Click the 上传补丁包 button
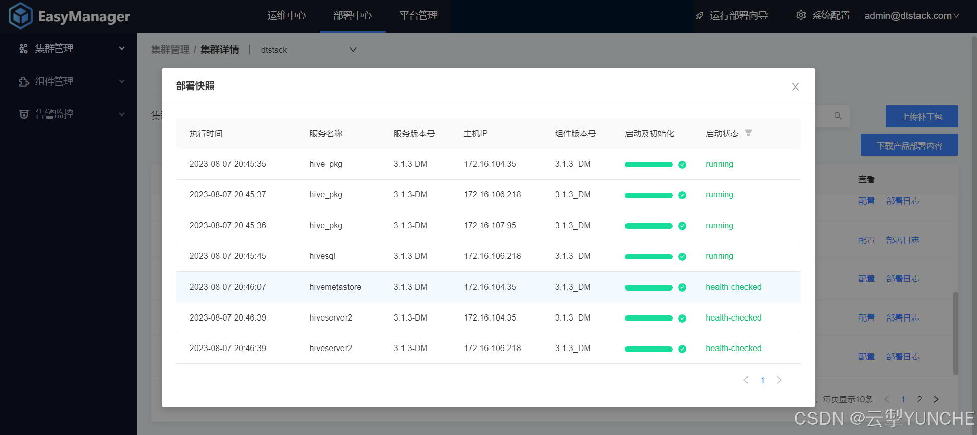 922,117
